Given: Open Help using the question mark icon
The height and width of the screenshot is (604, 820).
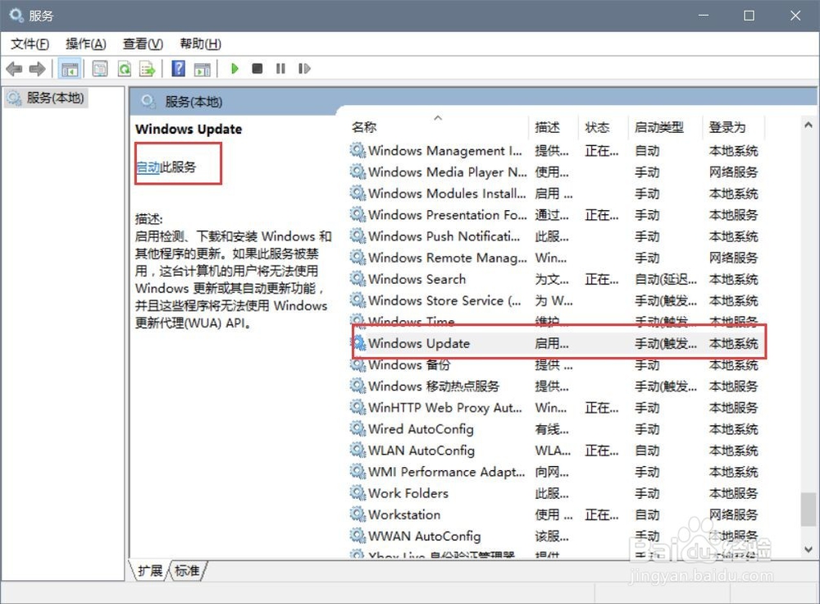Looking at the screenshot, I should 178,68.
